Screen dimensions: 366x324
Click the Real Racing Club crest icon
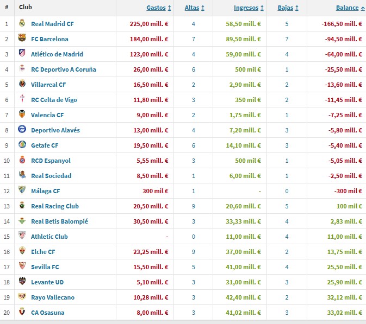coord(22,205)
